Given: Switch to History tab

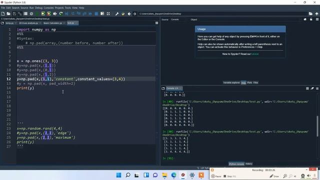Looking at the screenshot, I should click(x=249, y=164).
